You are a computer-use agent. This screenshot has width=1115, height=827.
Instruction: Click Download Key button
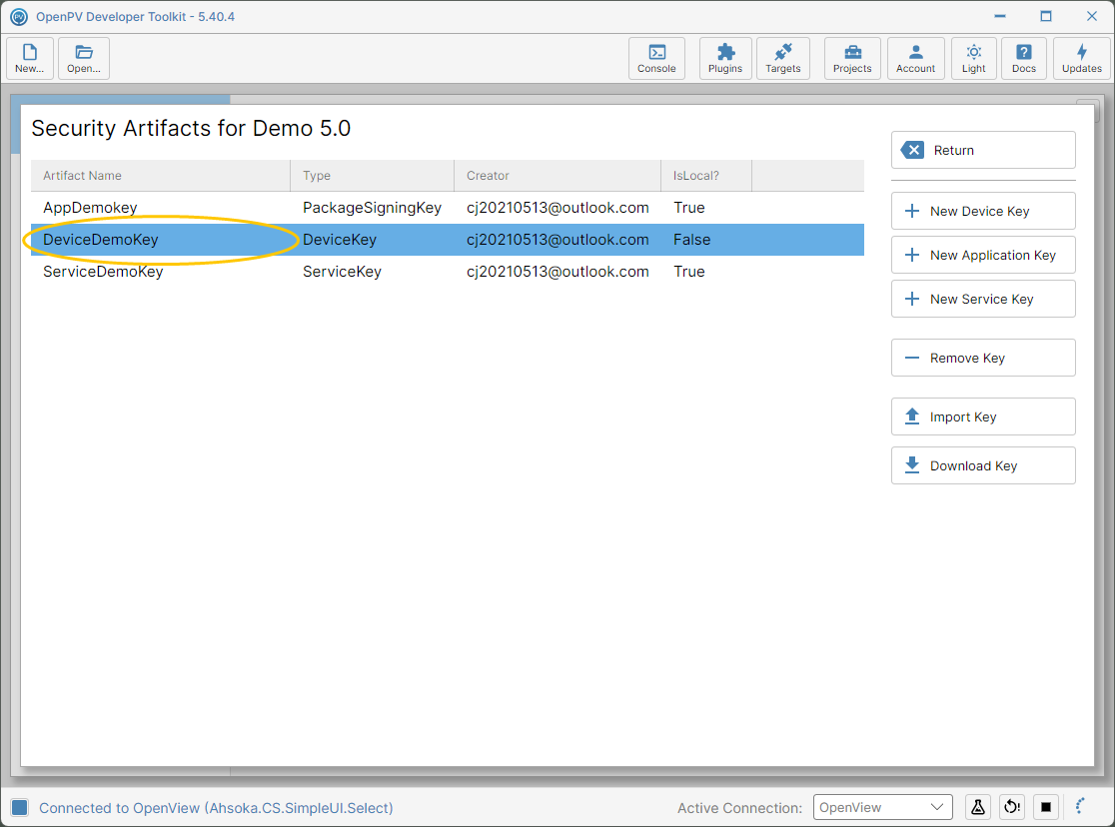[983, 465]
